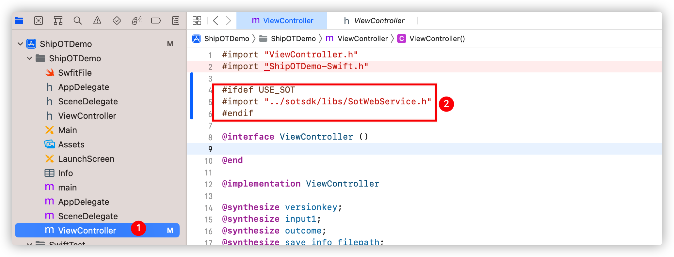Open the Find navigator magnifier
The image size is (674, 257).
click(78, 21)
